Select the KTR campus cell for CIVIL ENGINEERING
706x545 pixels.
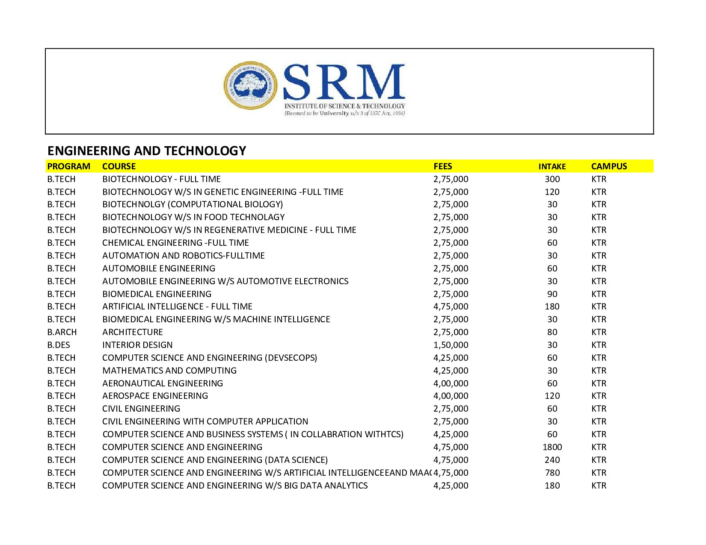(599, 409)
